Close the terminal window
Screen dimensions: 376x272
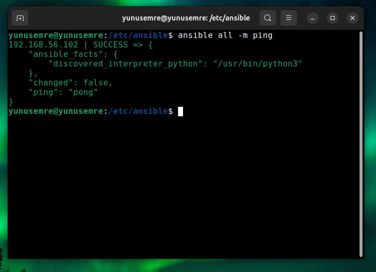pyautogui.click(x=353, y=18)
